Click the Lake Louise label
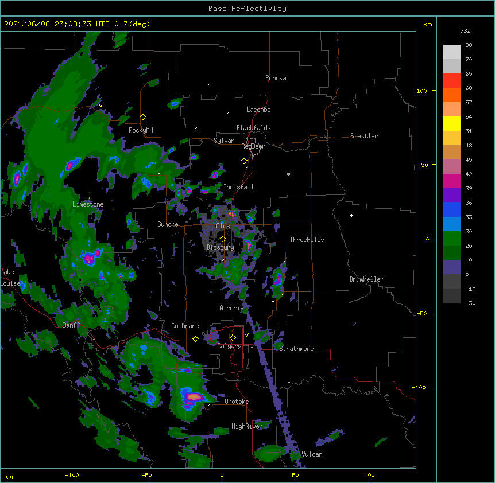The height and width of the screenshot is (483, 495). pyautogui.click(x=10, y=278)
